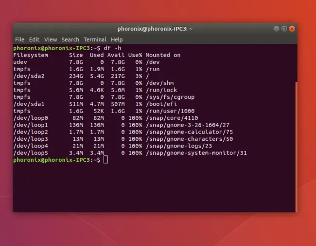Viewport: 316px width, 246px height.
Task: Click the 'udev' filesystem row
Action: pyautogui.click(x=87, y=62)
